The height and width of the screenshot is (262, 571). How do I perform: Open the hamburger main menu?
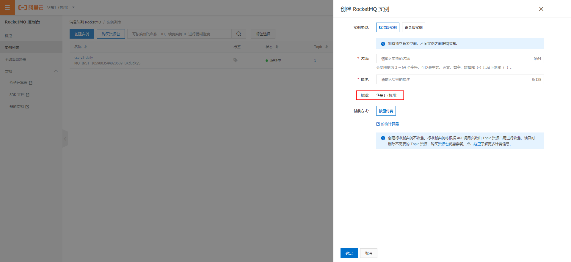[x=7, y=7]
